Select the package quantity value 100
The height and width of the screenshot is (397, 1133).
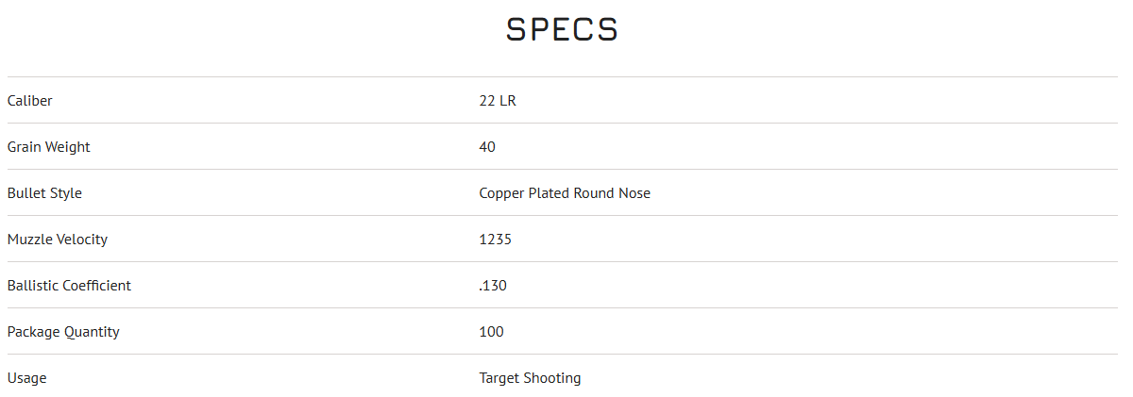(492, 332)
